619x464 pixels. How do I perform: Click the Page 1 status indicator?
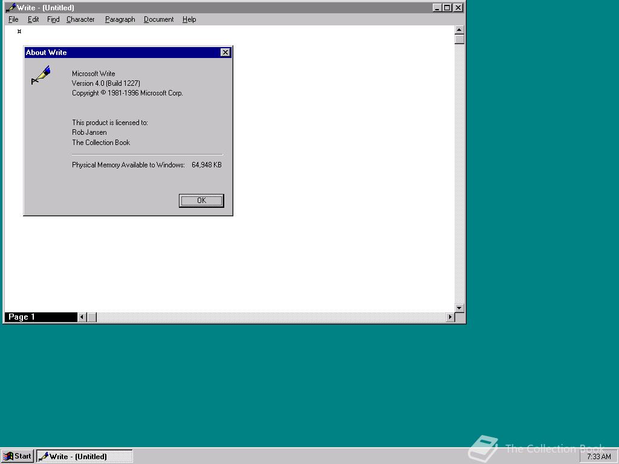[x=41, y=317]
